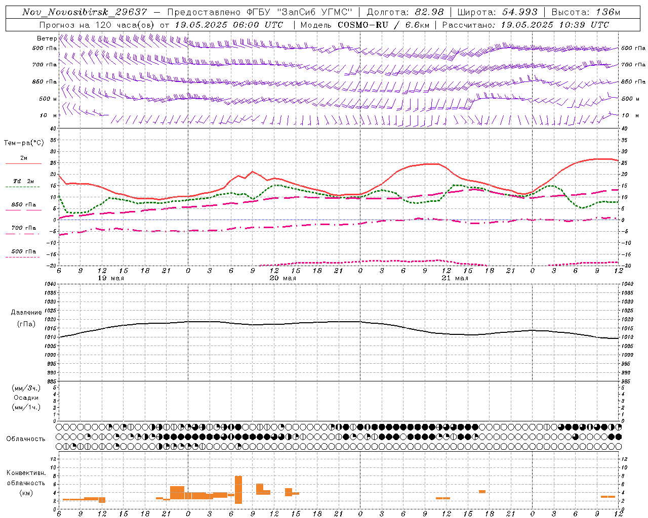Click the Рассчитано: 19.05.2025 10:39 UTC text
This screenshot has height=518, width=648.
click(x=525, y=25)
